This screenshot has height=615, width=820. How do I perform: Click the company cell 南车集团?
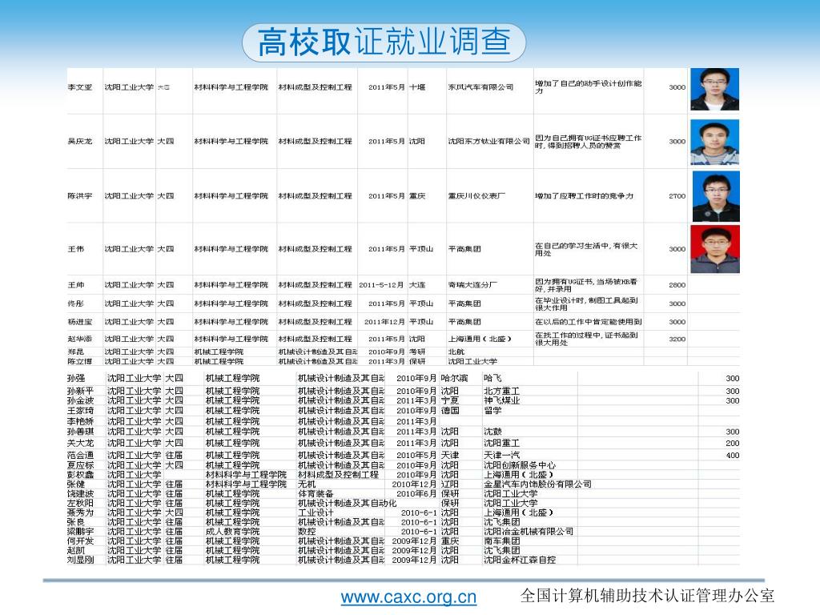tap(501, 541)
